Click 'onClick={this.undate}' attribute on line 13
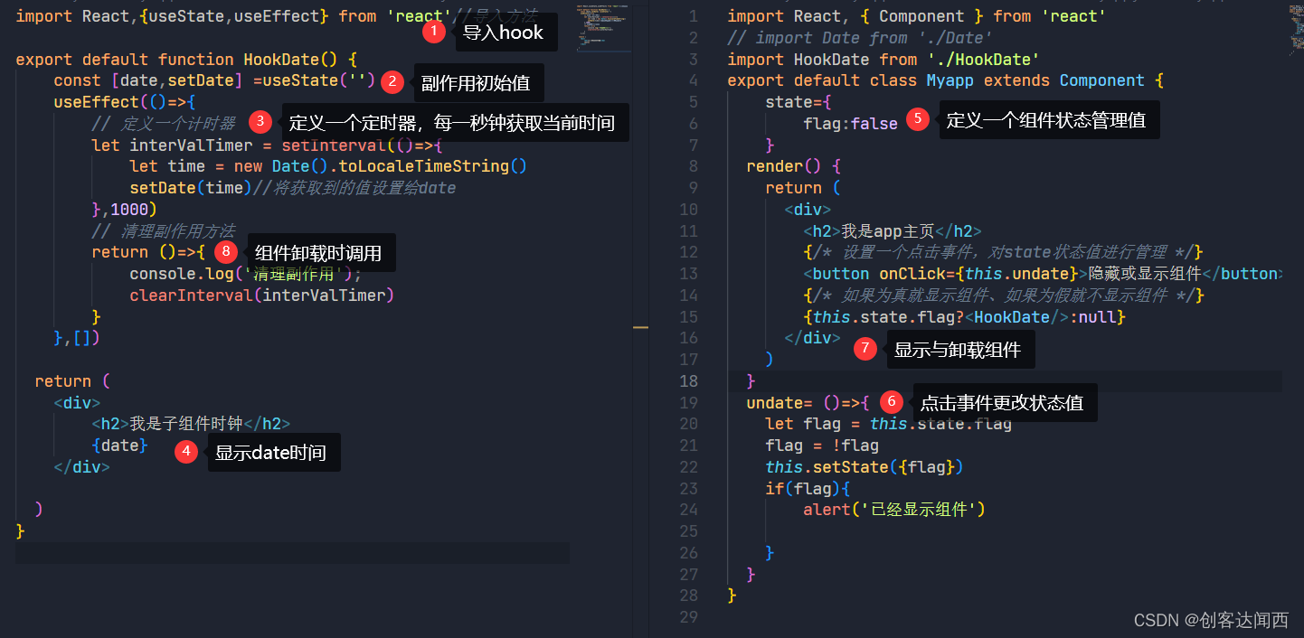The width and height of the screenshot is (1304, 638). click(978, 274)
